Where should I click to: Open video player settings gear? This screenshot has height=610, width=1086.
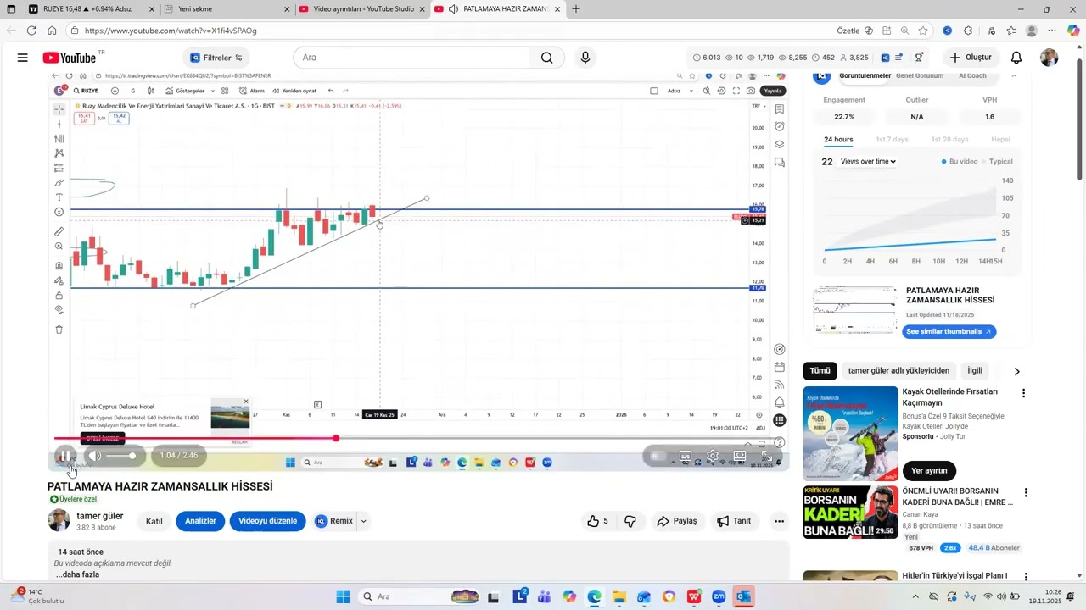click(x=713, y=456)
